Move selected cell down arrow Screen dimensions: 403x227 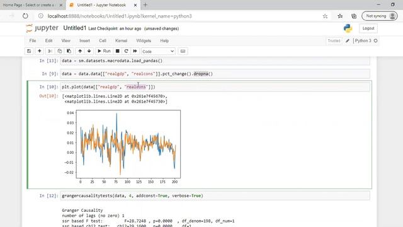pyautogui.click(x=89, y=51)
